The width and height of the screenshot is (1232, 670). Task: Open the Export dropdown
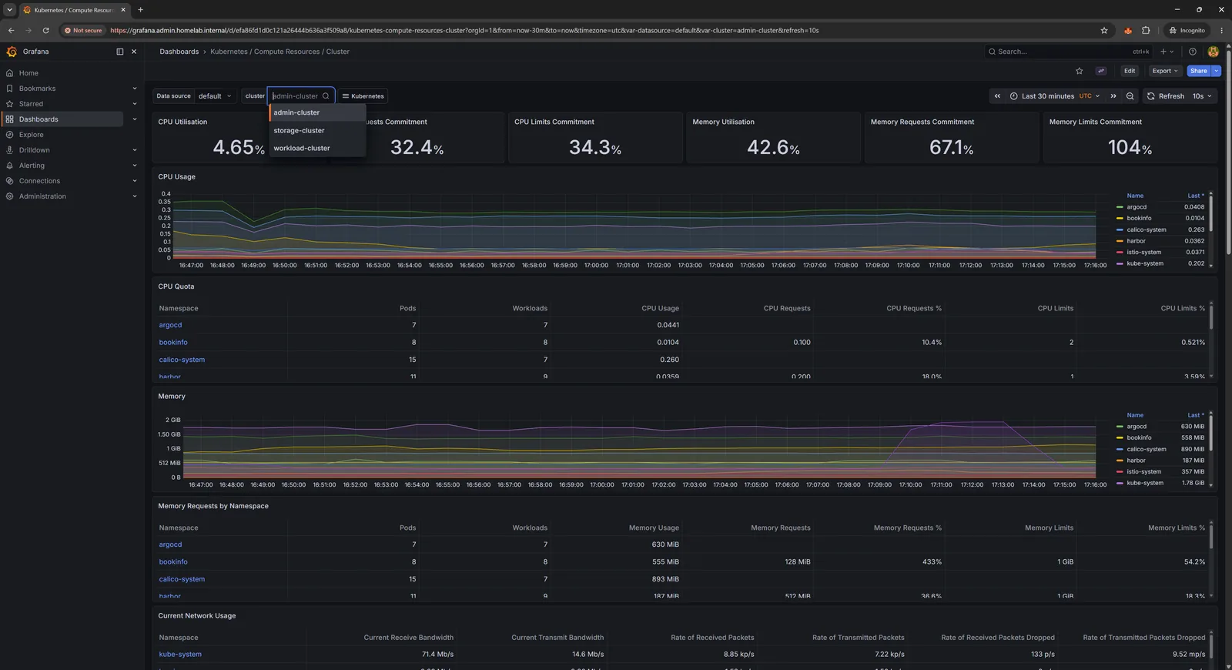1164,71
